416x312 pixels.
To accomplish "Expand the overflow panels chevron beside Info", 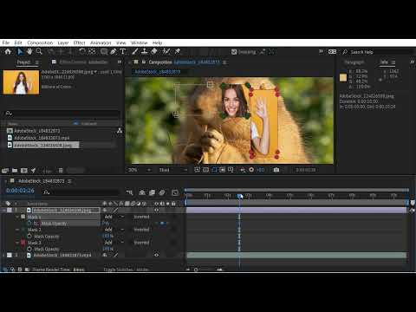I will coord(412,62).
